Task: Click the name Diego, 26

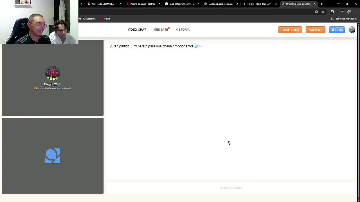Action: 51,84
